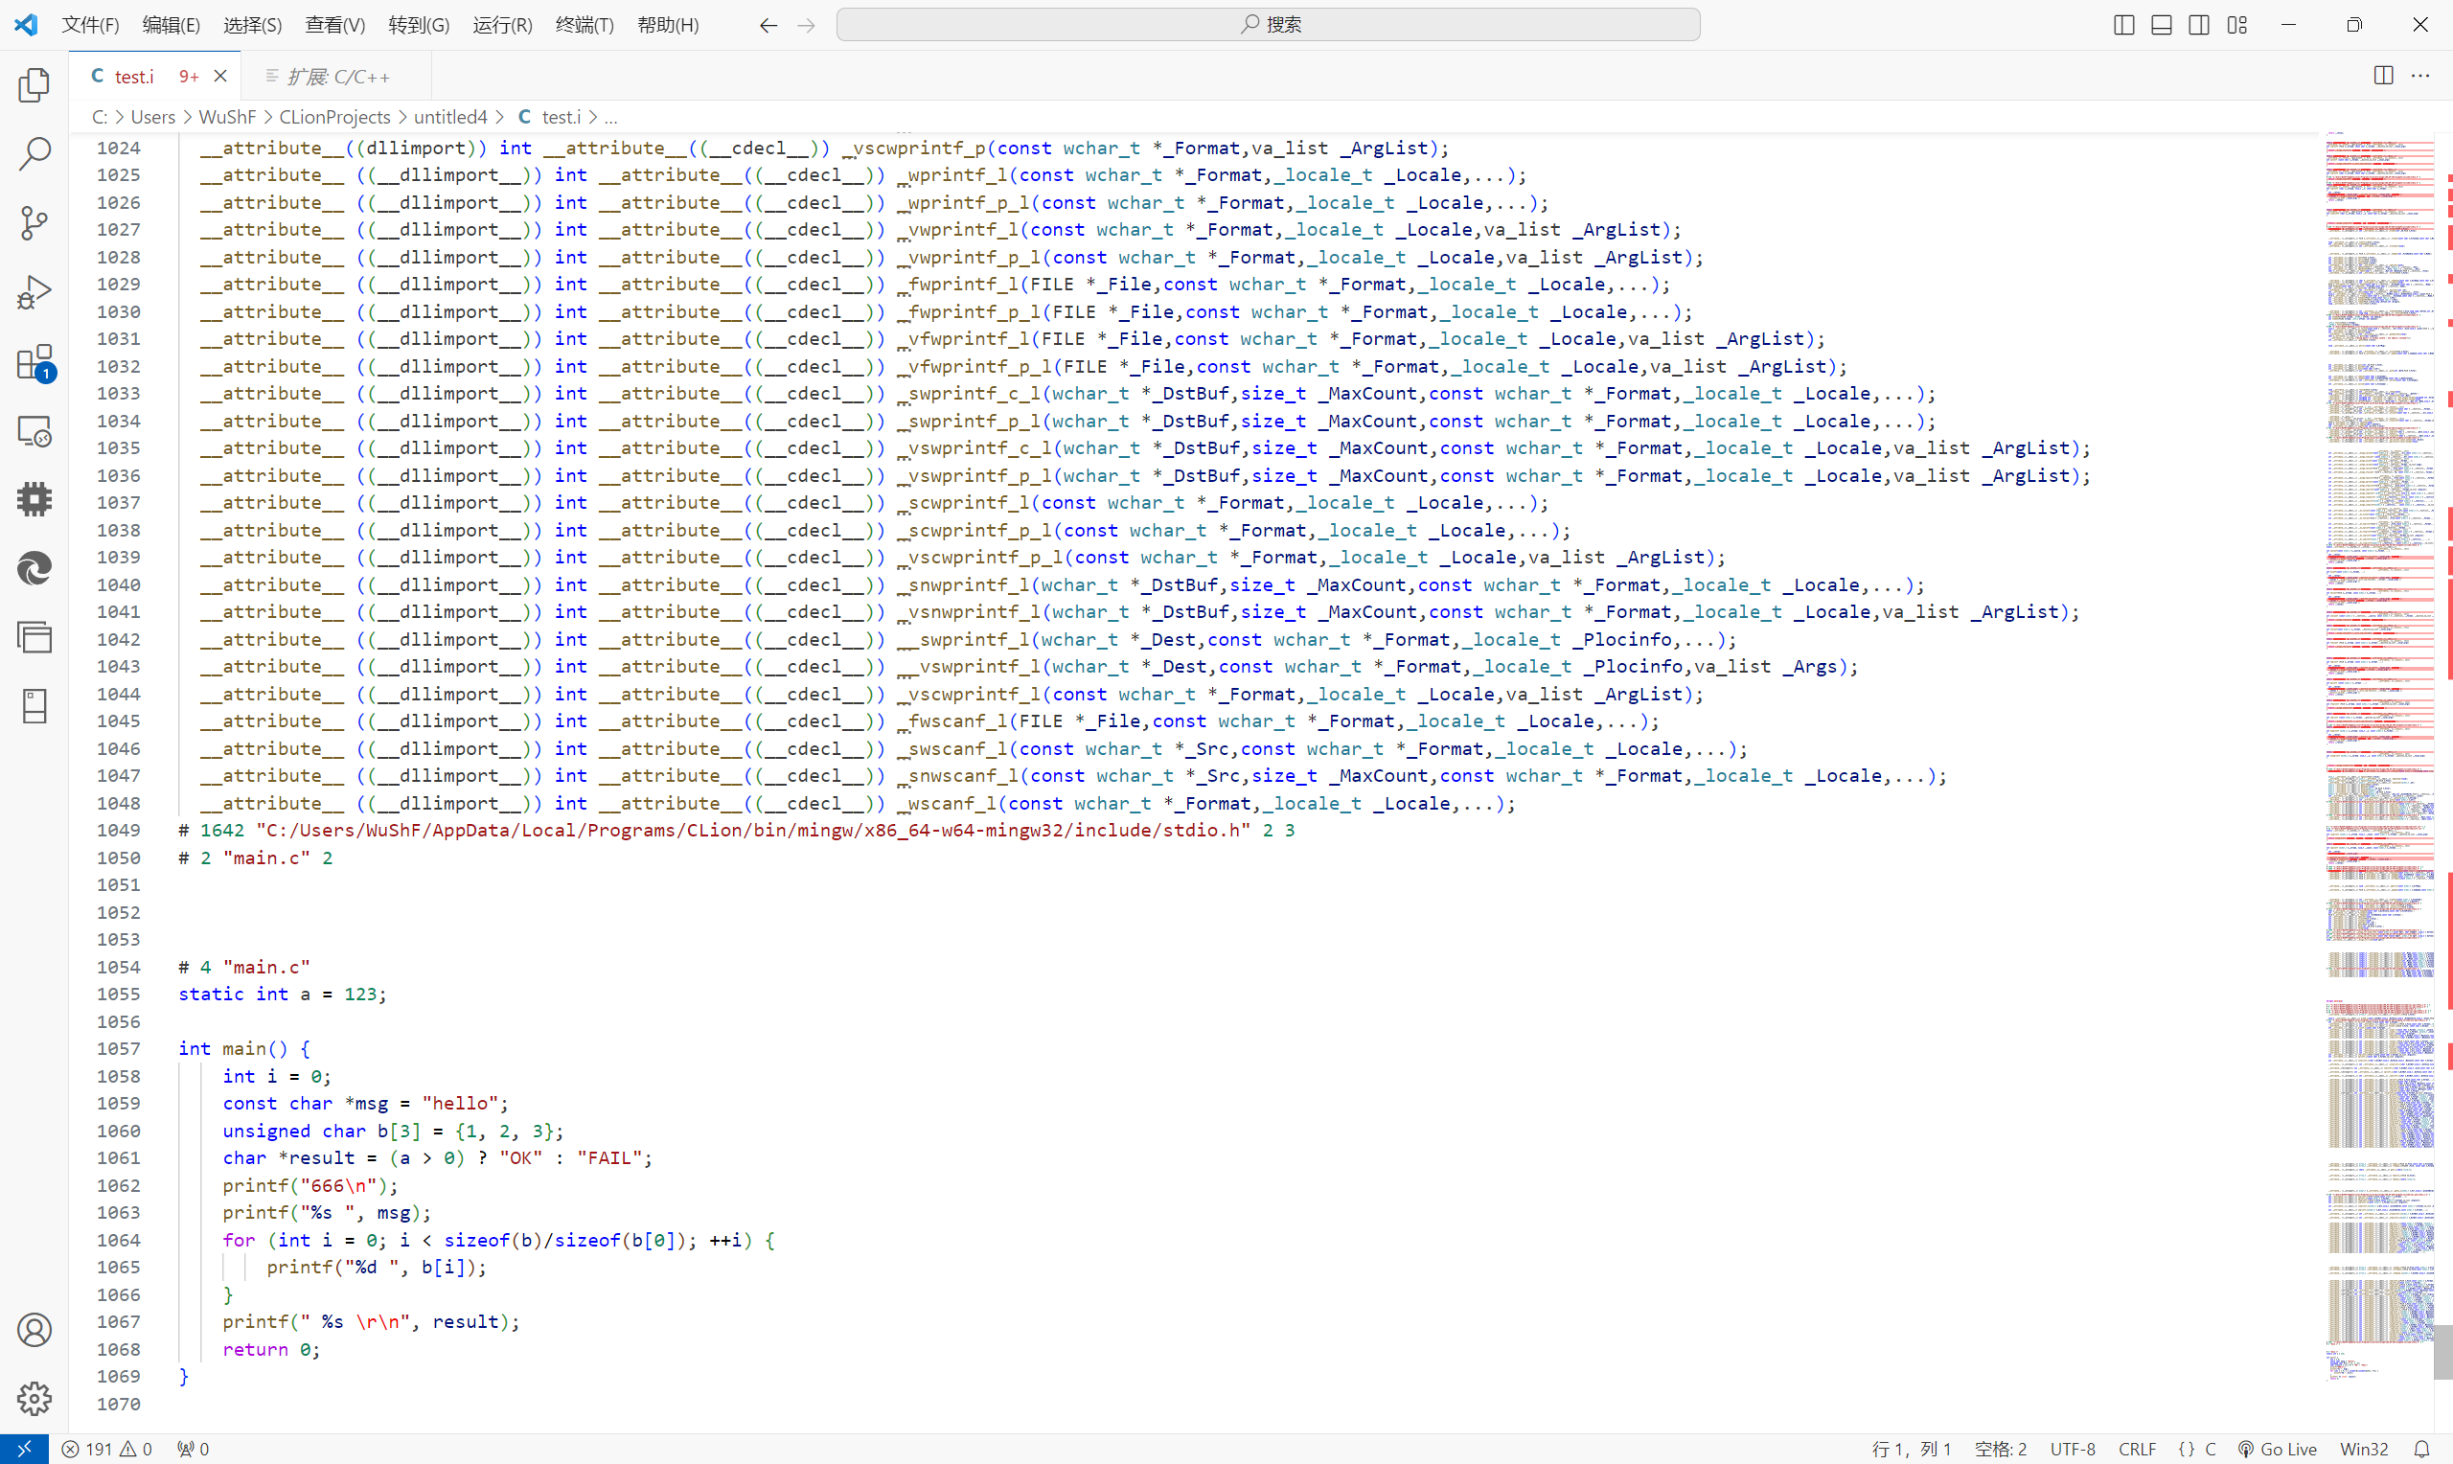2453x1464 pixels.
Task: Click the 'return 0;' statement
Action: (x=270, y=1350)
